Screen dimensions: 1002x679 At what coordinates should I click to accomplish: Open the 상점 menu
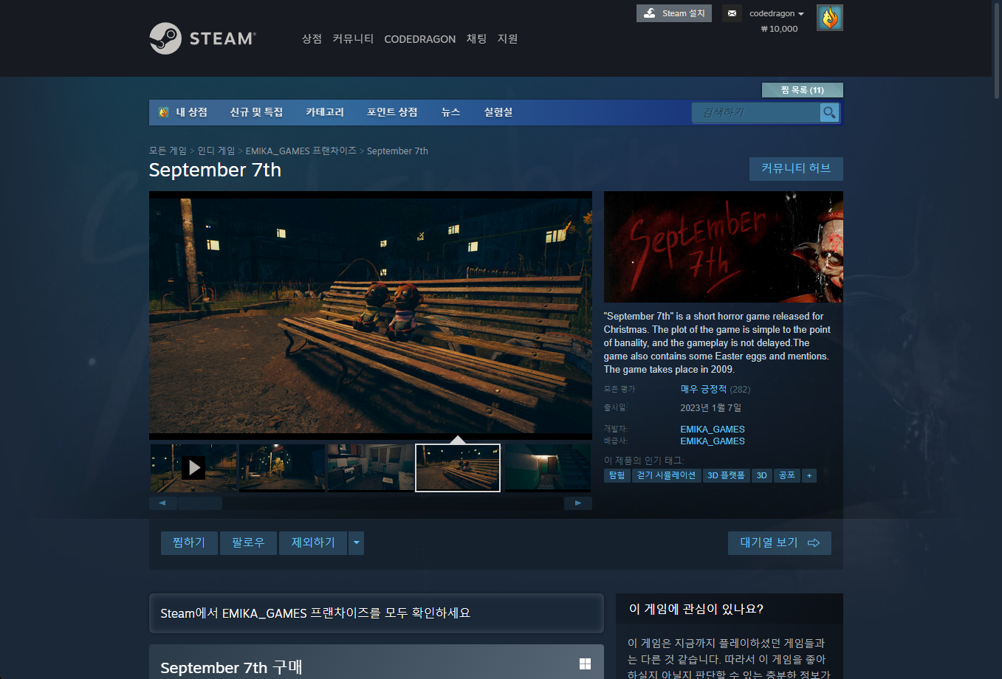[x=312, y=38]
